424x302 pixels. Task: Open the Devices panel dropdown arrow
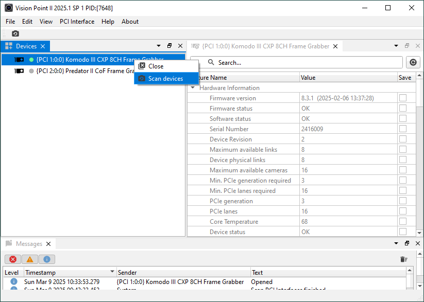[159, 46]
